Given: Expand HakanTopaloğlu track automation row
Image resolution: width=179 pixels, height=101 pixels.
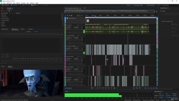Looking at the screenshot, I should [67, 53].
